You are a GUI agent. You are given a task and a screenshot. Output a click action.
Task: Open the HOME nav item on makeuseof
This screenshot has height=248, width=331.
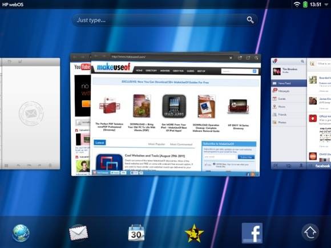click(139, 71)
